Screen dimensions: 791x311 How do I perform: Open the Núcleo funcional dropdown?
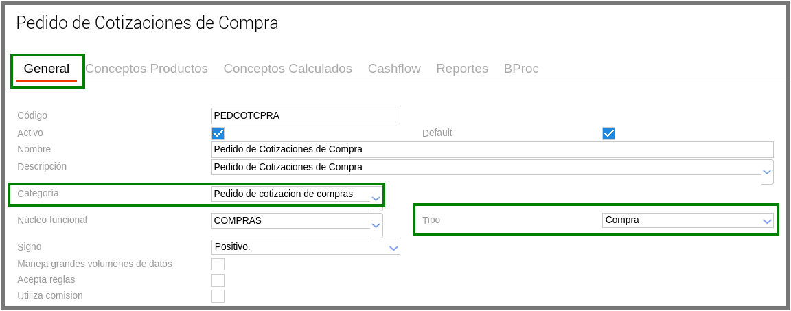376,224
